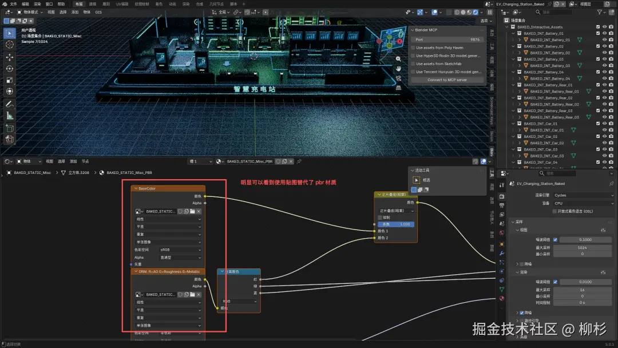The width and height of the screenshot is (618, 348).
Task: Select the Move tool
Action: pyautogui.click(x=10, y=57)
